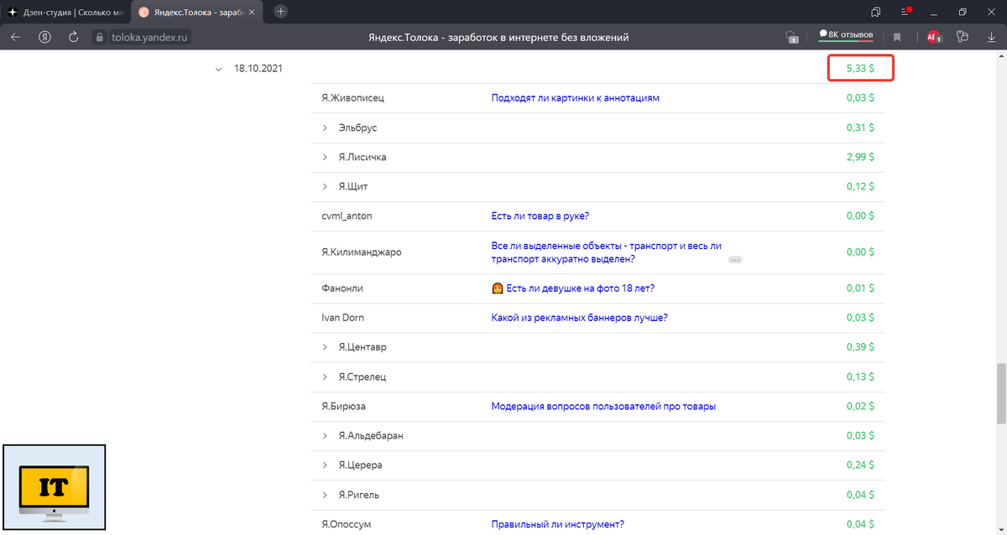
Task: Open the Protect shield icon with badge 1
Action: point(790,37)
